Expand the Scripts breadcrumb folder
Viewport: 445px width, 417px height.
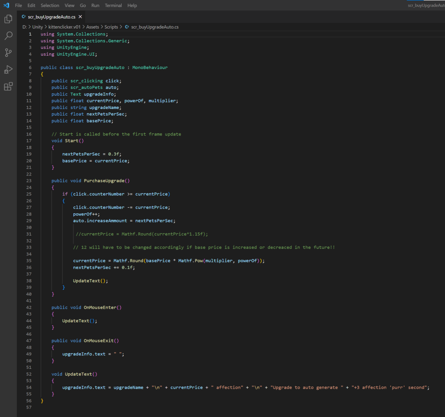(112, 27)
